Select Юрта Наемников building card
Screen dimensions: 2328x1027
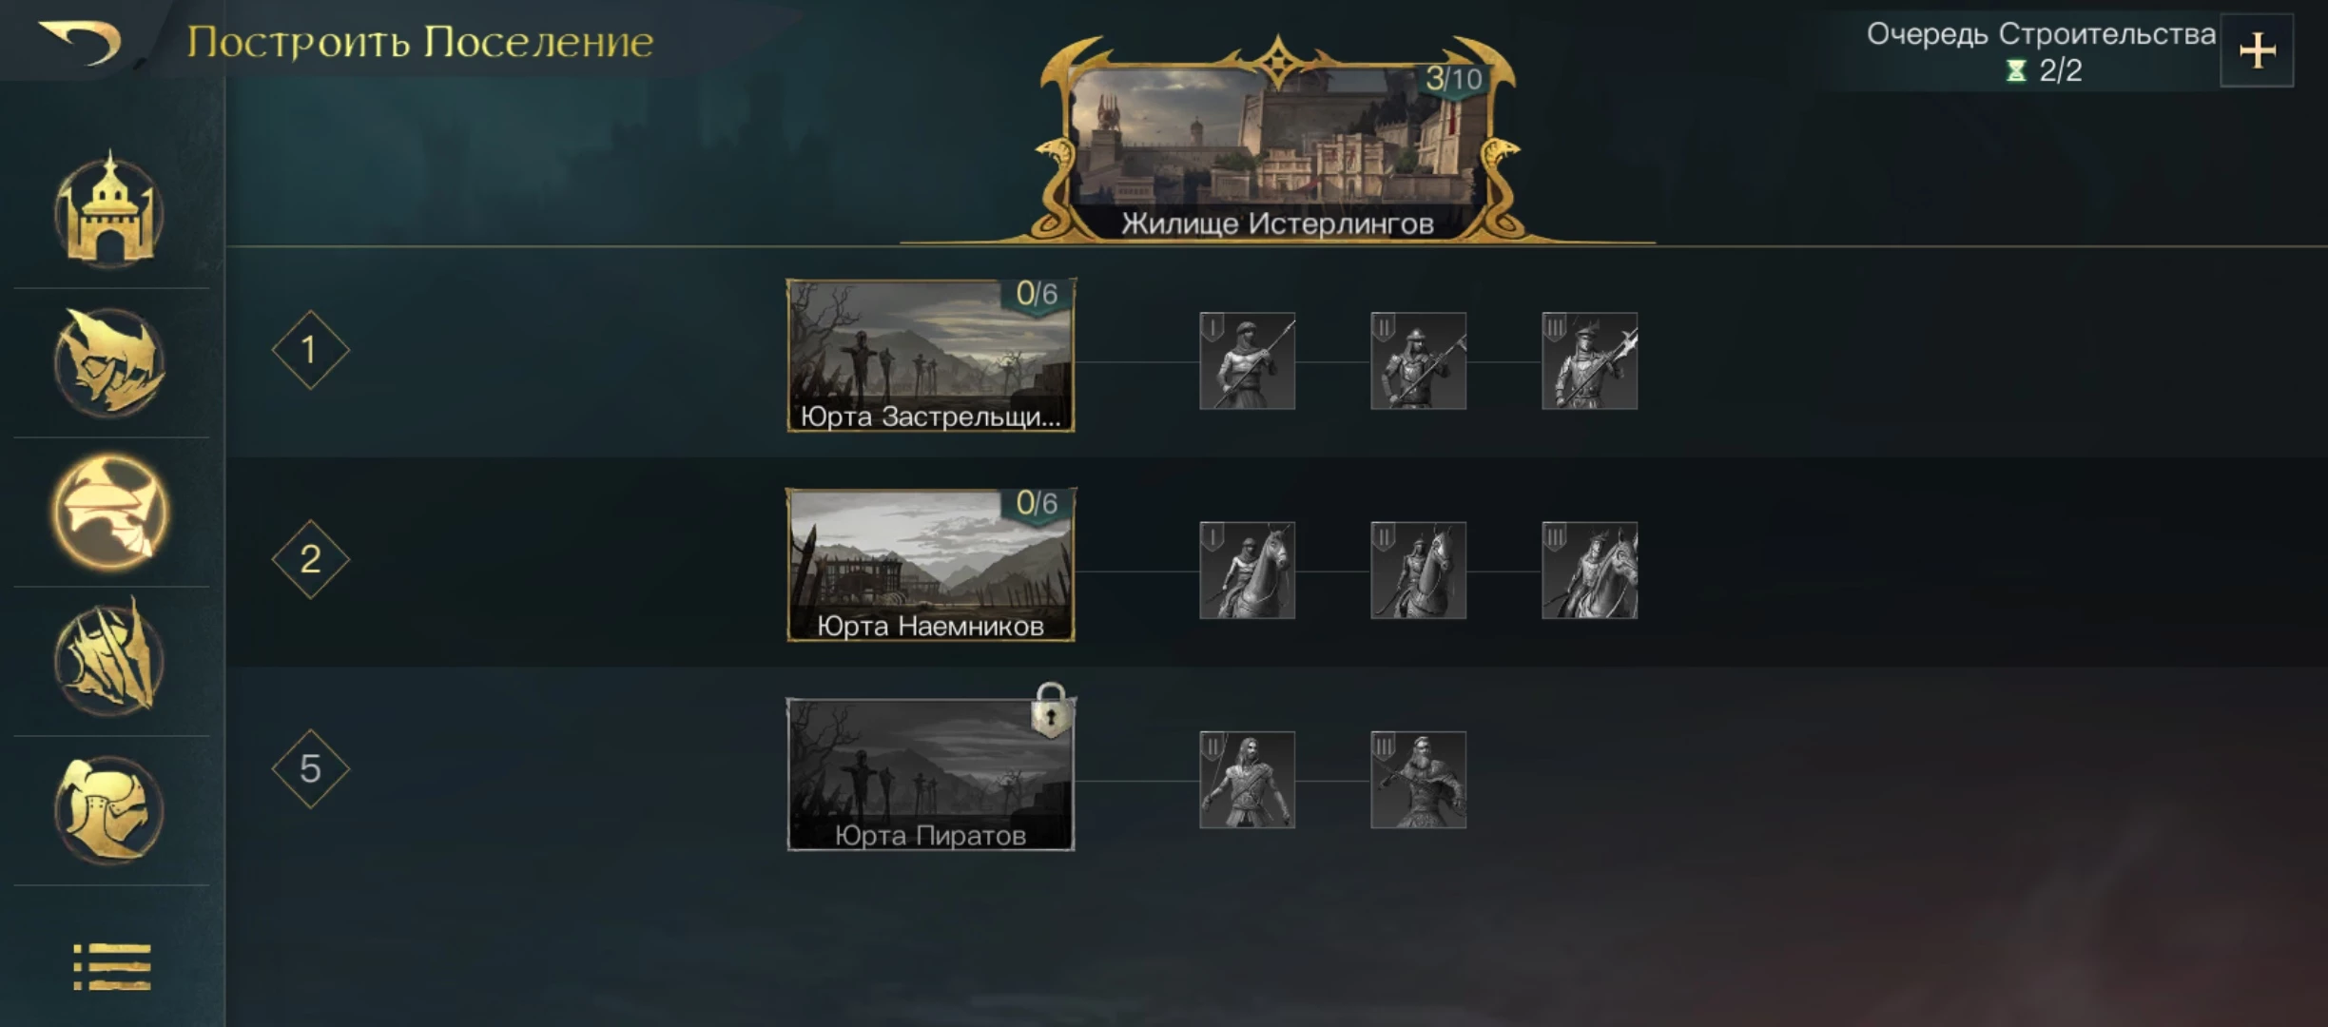click(x=931, y=565)
